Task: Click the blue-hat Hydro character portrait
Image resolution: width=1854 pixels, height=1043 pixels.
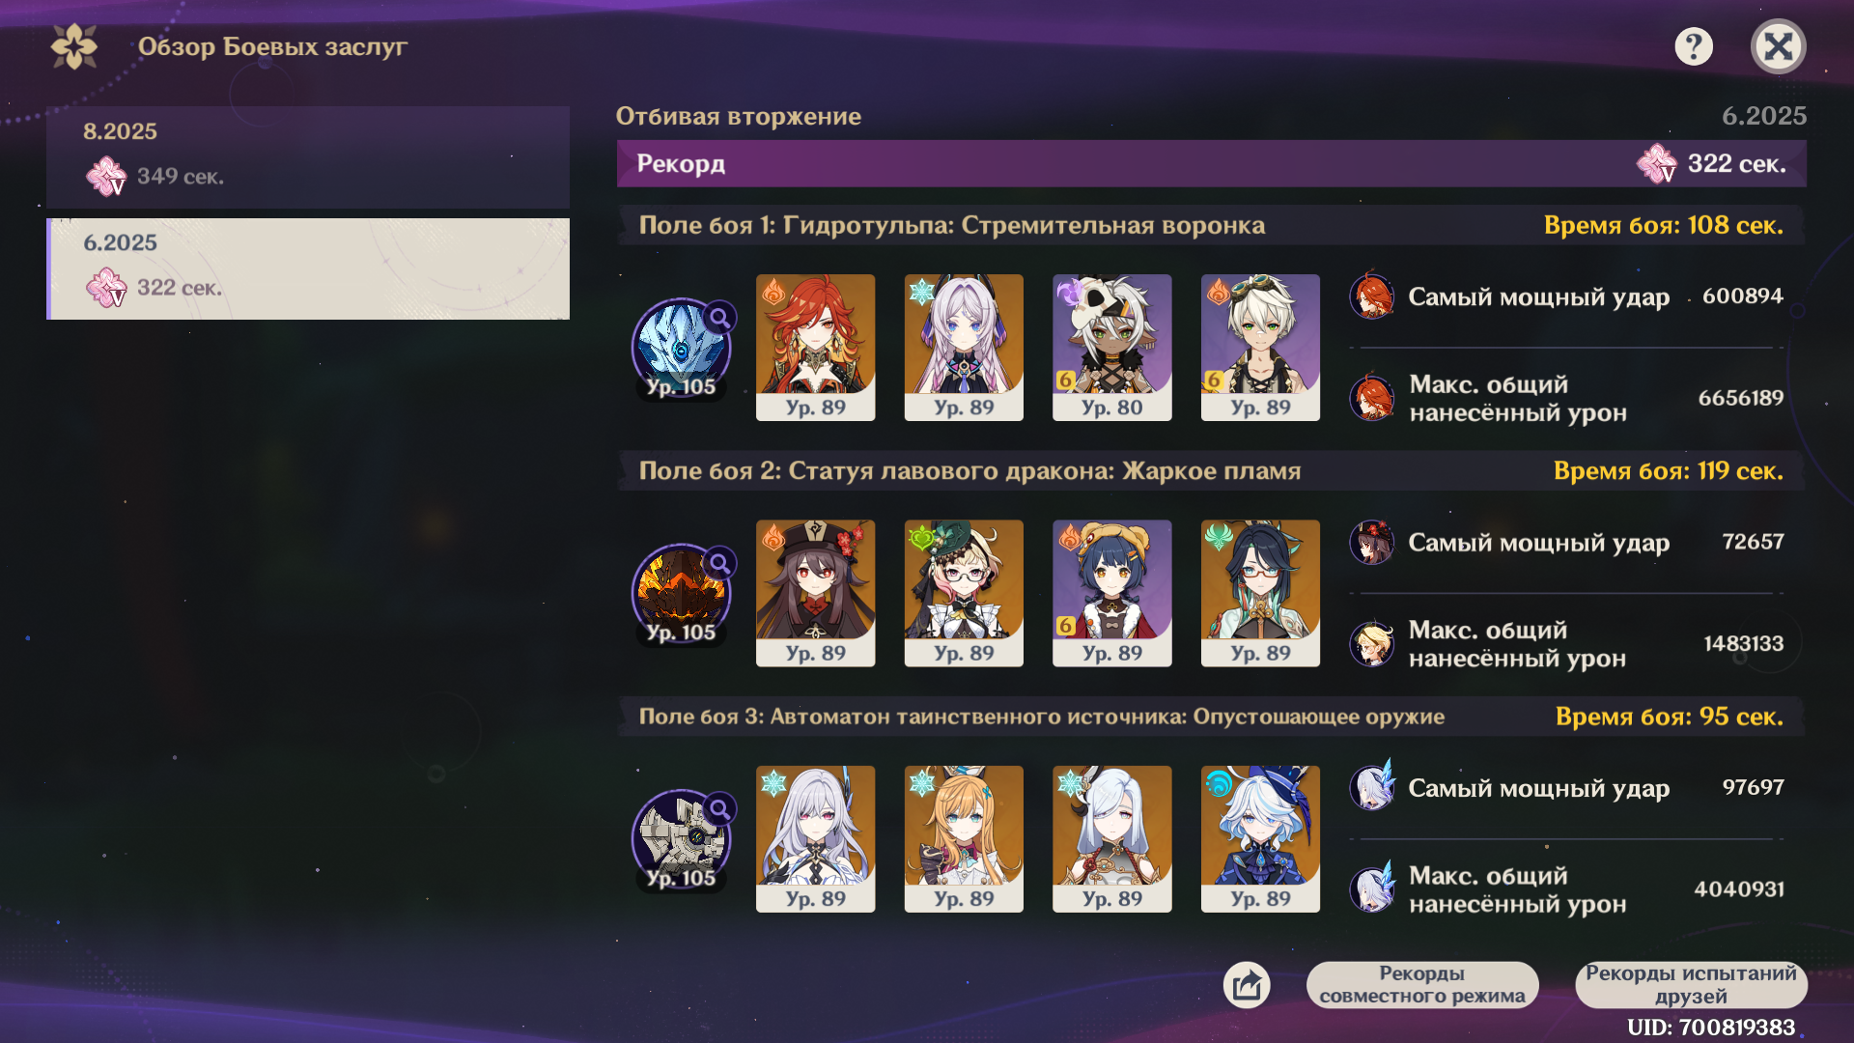Action: tap(1260, 838)
